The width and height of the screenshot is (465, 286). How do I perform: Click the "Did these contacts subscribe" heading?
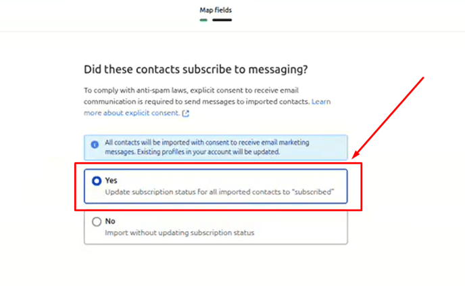pyautogui.click(x=200, y=69)
